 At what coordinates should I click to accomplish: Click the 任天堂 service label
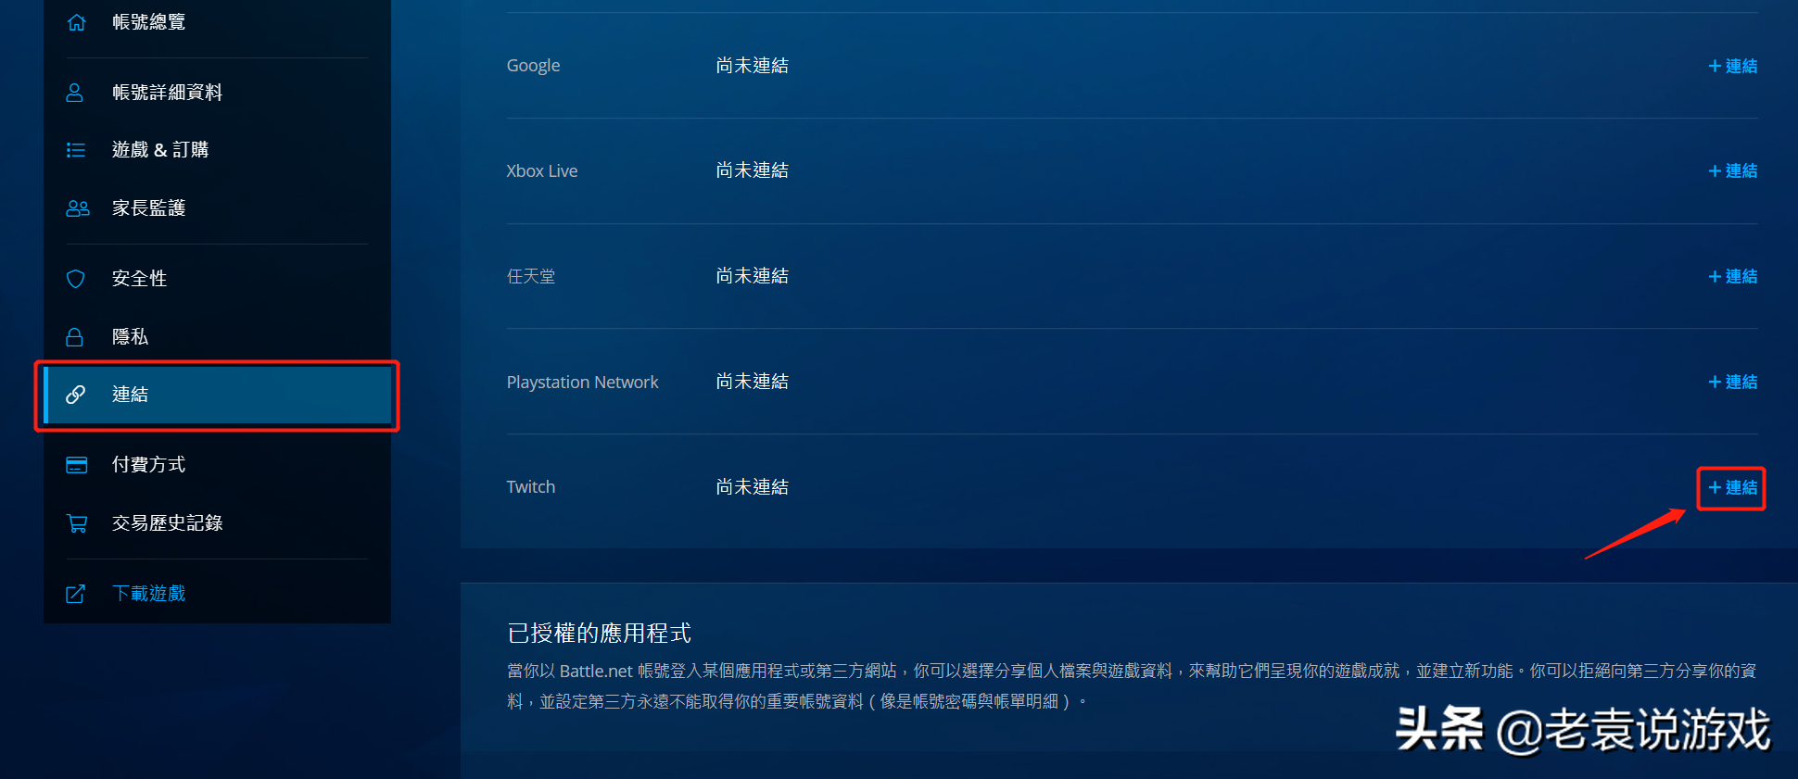[x=531, y=277]
